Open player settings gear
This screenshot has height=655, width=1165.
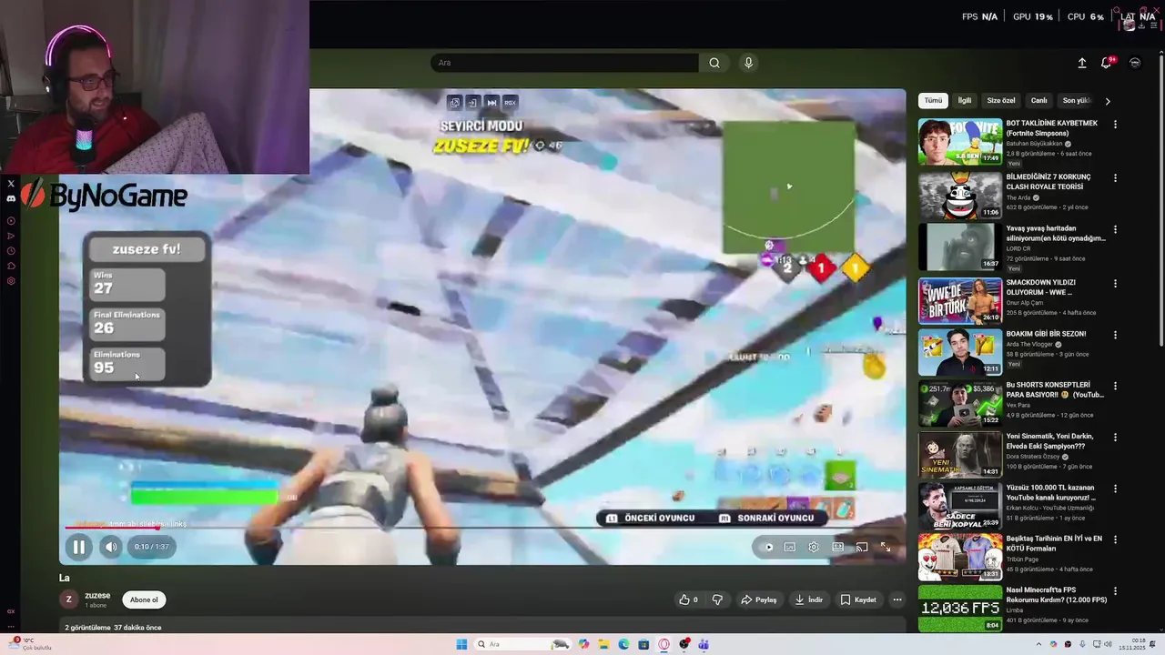(814, 547)
